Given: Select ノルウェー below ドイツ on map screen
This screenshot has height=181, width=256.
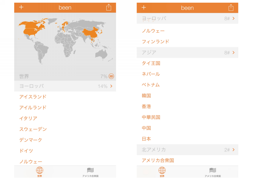Looking at the screenshot, I should tap(31, 162).
